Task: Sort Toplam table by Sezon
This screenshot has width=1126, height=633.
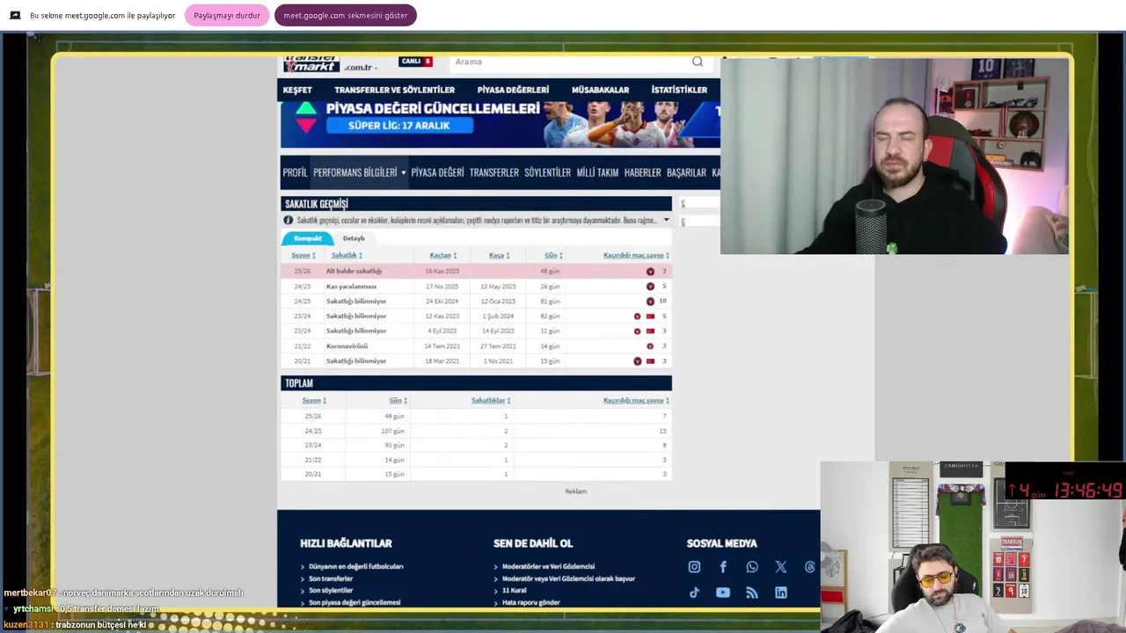Action: [x=314, y=400]
